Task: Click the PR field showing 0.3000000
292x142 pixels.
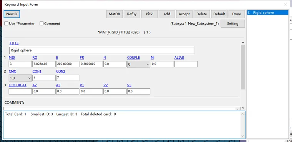Action: [x=91, y=64]
